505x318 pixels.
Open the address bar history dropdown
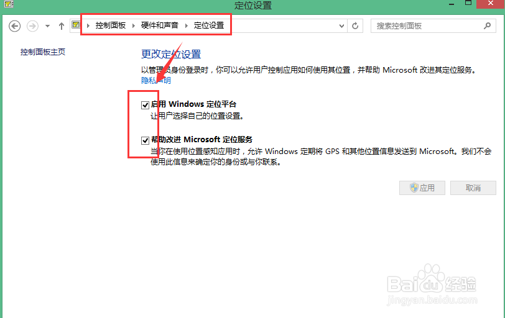point(341,26)
